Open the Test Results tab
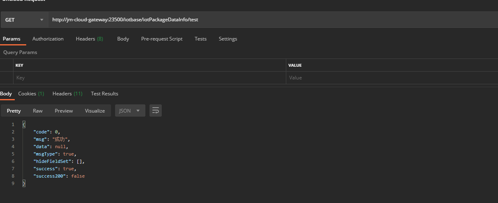Screen dimensions: 498x203 pyautogui.click(x=104, y=94)
